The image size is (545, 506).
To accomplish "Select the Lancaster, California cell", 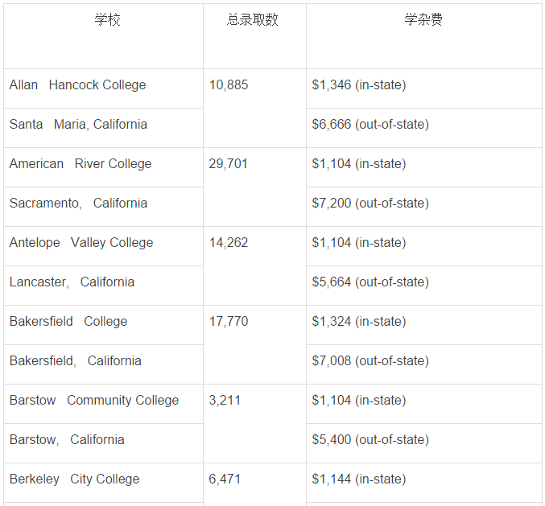I will coord(104,286).
